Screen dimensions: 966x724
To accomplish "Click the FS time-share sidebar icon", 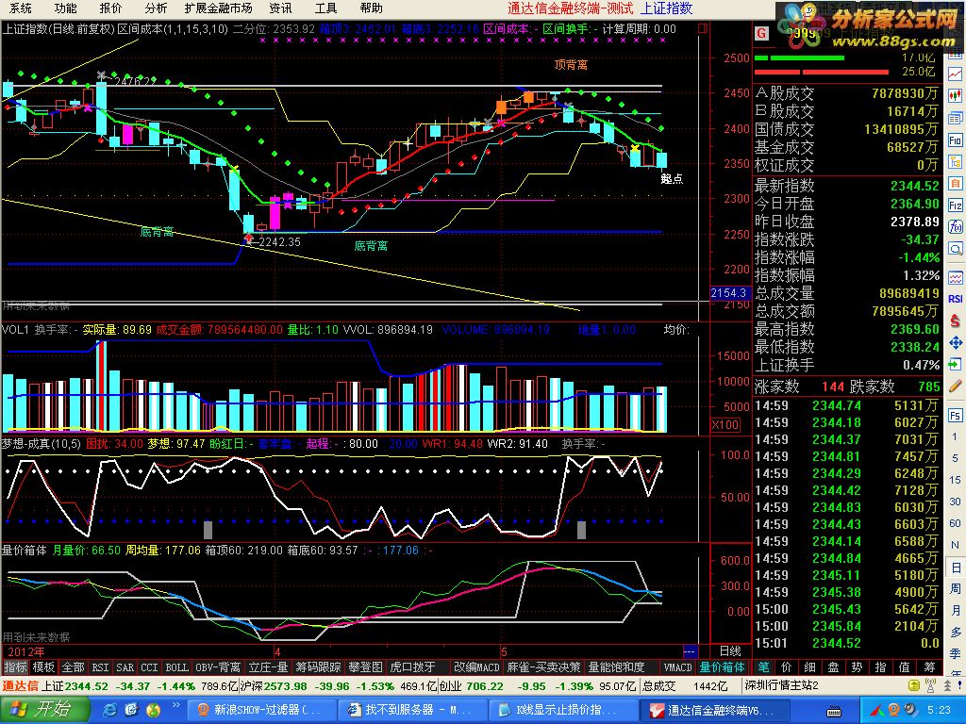I will (x=956, y=416).
